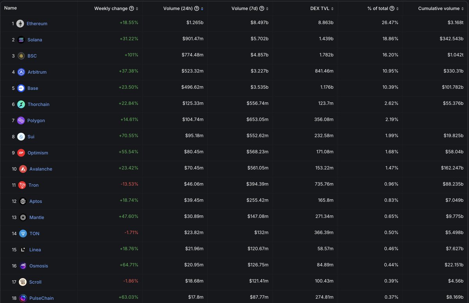This screenshot has height=303, width=469.
Task: Click BSC cumulative volume $1.042t
Action: pyautogui.click(x=455, y=56)
